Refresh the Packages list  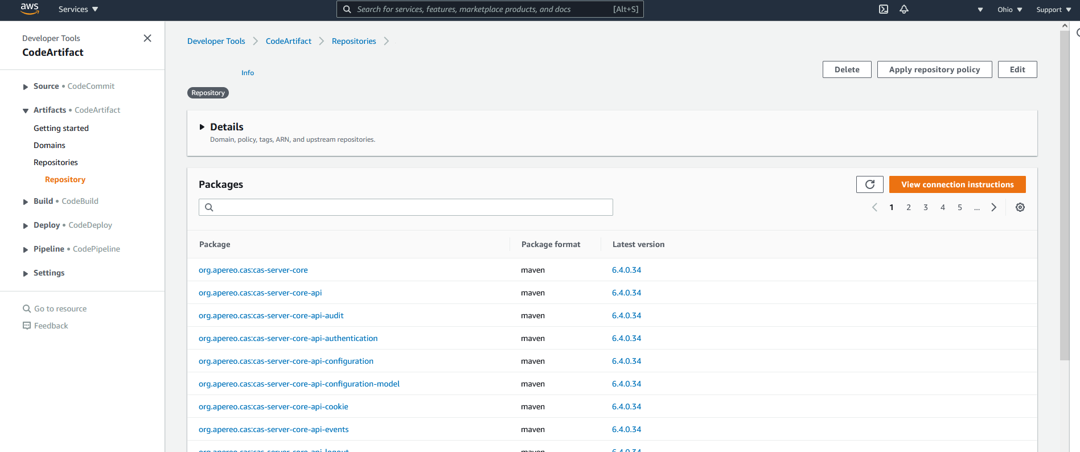870,184
